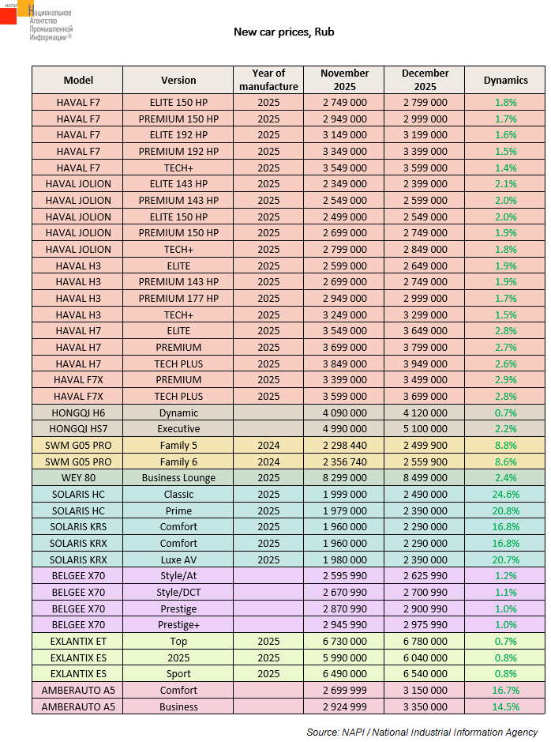This screenshot has height=742, width=551.
Task: Click the 14.5% dynamics value
Action: (x=505, y=707)
